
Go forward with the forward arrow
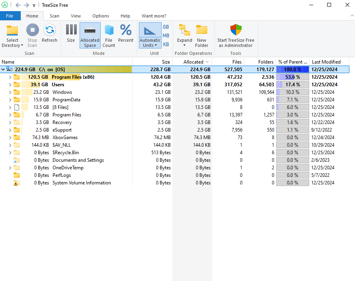pos(27,5)
